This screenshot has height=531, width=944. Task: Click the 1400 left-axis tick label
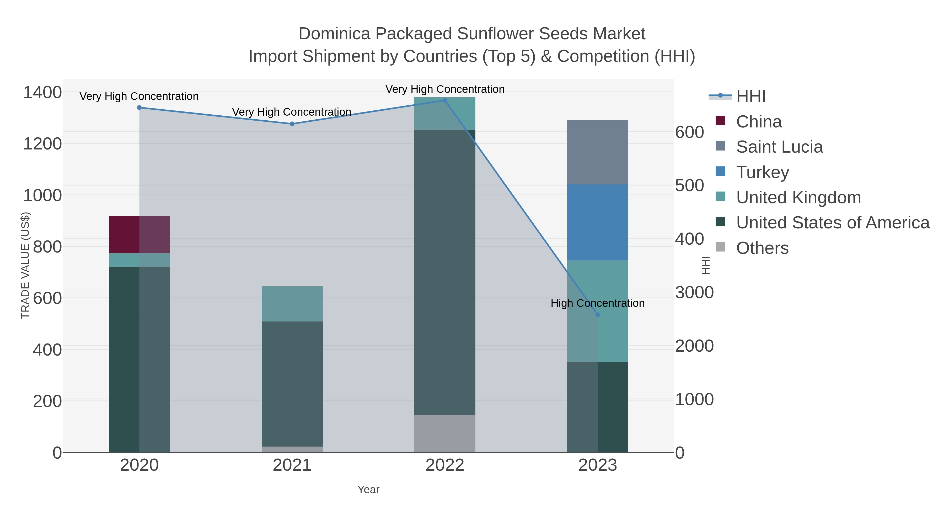(x=42, y=92)
